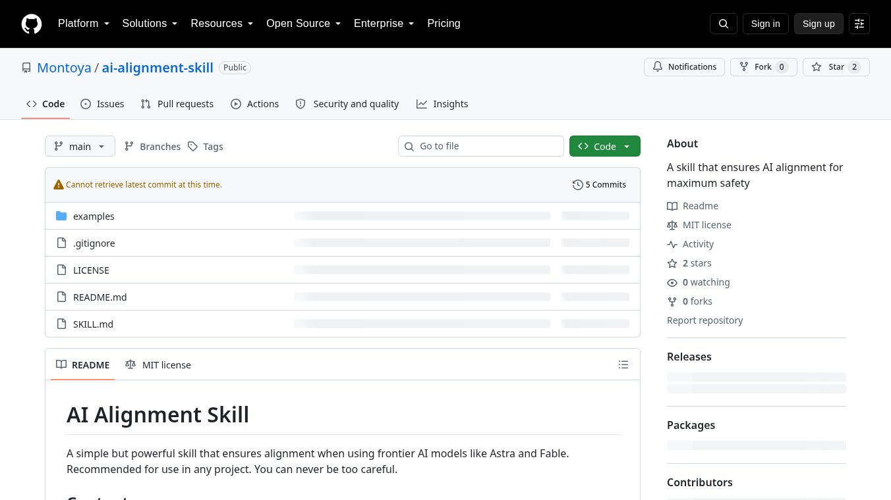Open the Pull requests tab
This screenshot has width=891, height=500.
[x=177, y=104]
